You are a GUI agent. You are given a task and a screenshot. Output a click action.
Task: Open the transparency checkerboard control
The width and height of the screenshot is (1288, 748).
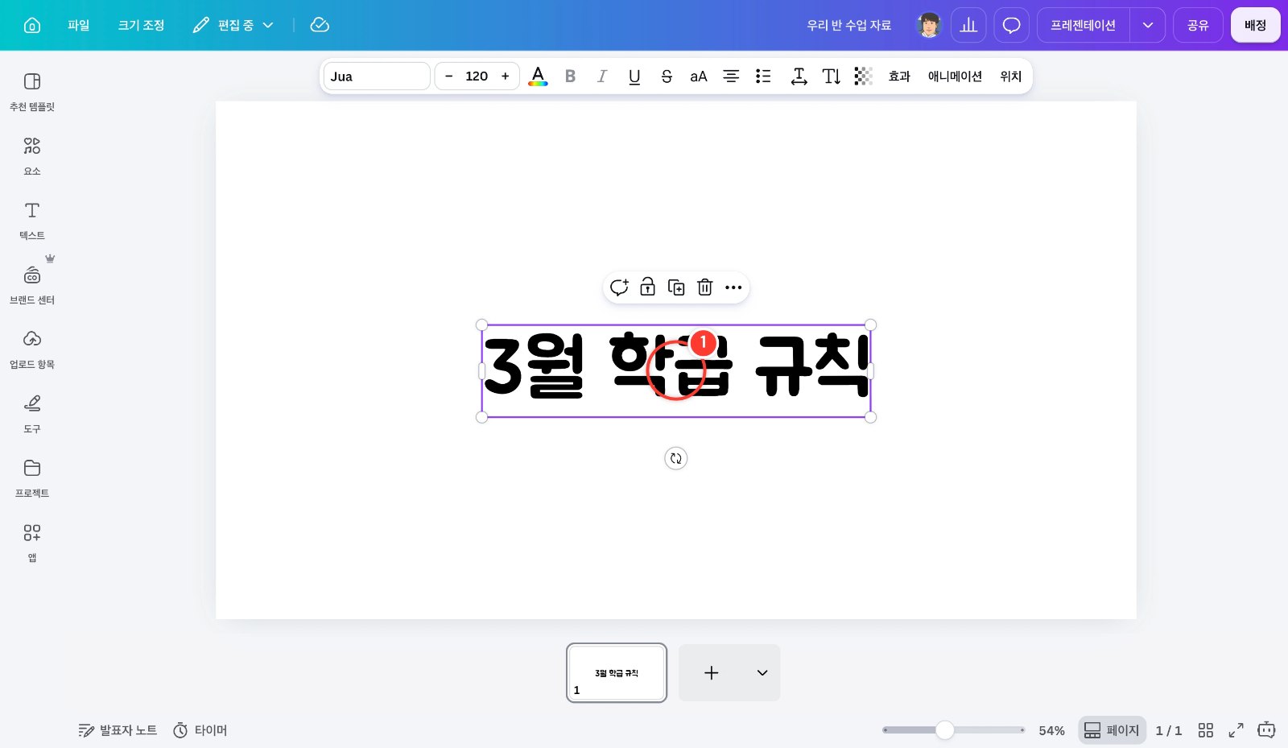tap(863, 76)
